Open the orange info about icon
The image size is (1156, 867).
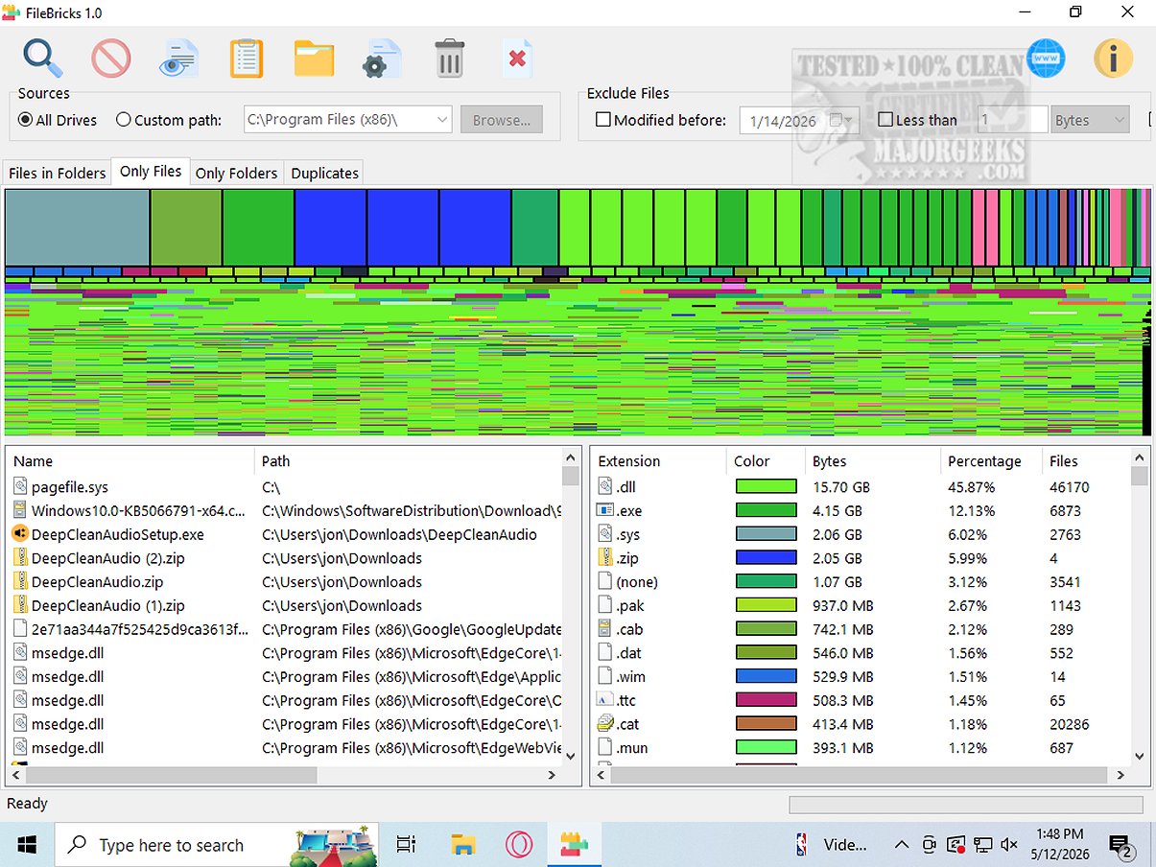pos(1113,59)
